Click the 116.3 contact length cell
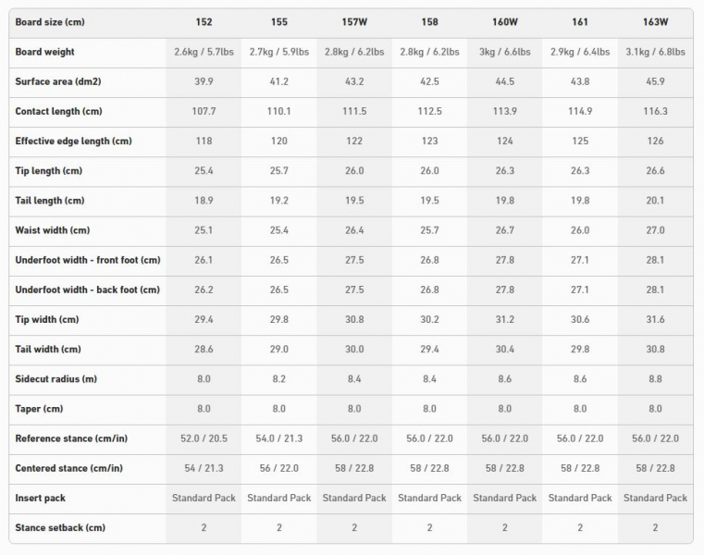The width and height of the screenshot is (704, 555). (x=655, y=112)
